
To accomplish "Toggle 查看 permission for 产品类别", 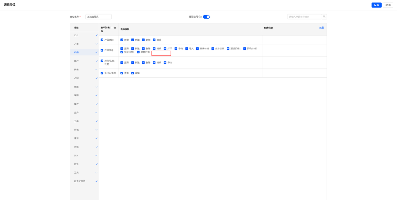I will coord(122,40).
